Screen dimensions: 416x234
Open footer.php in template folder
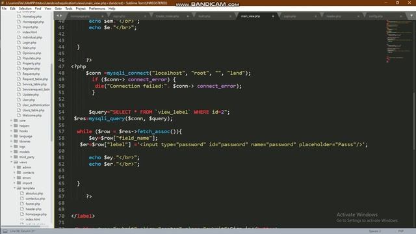tap(33, 203)
